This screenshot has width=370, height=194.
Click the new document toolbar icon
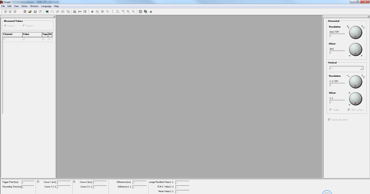[25, 11]
